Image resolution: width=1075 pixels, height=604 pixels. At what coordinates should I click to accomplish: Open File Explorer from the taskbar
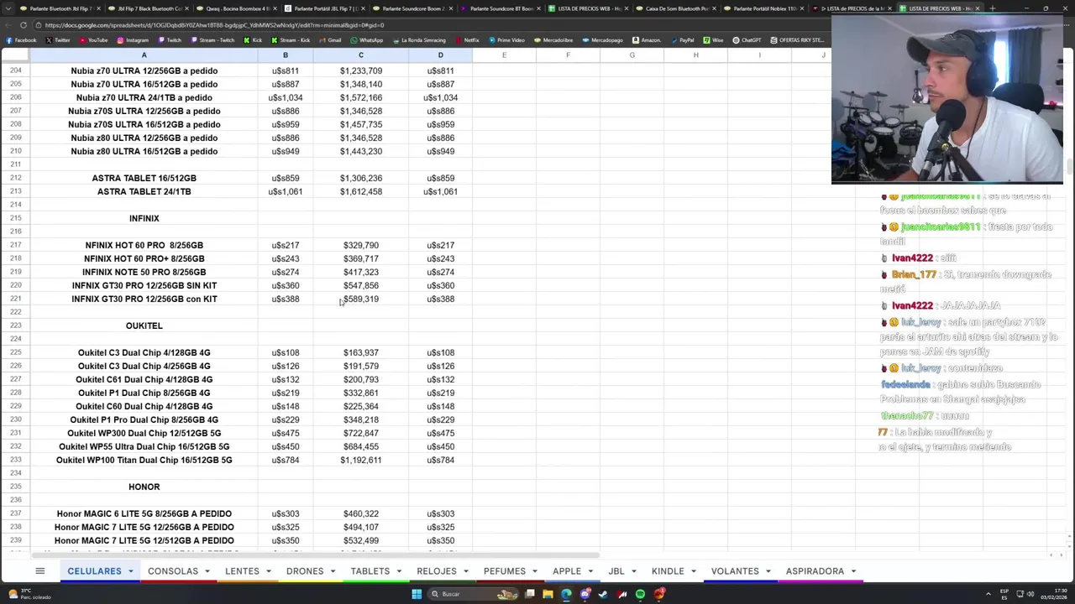pos(548,594)
